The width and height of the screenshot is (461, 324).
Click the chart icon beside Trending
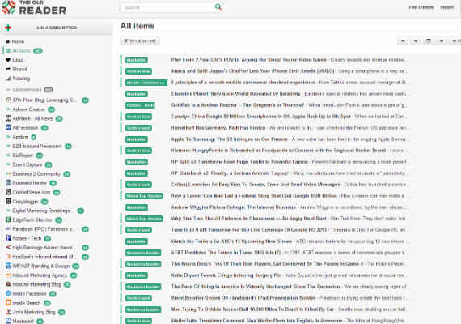click(8, 79)
